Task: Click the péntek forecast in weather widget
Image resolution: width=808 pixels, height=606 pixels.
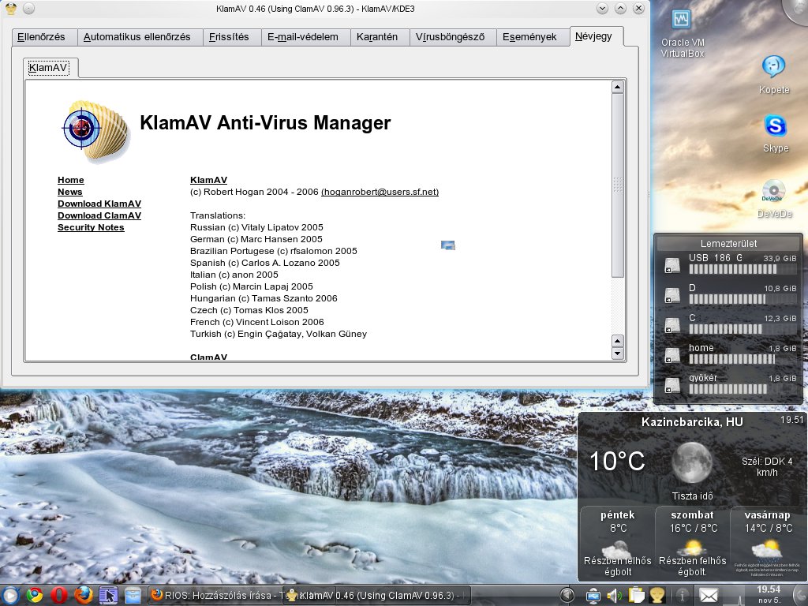Action: point(617,543)
